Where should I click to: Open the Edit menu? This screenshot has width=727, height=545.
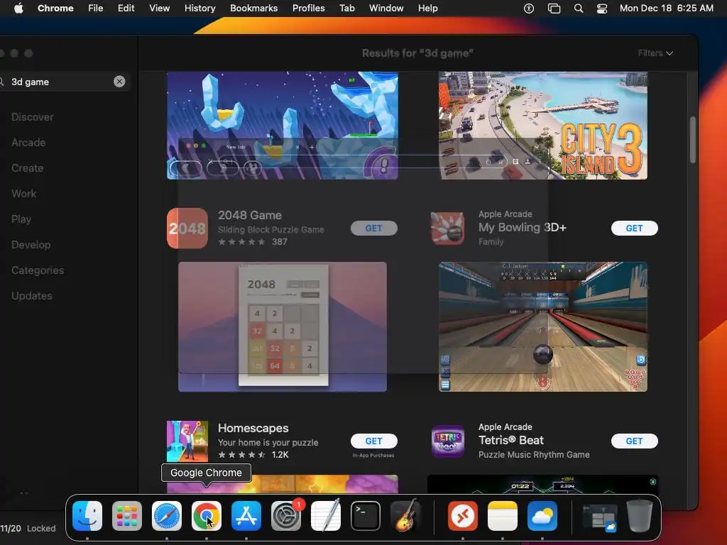[x=126, y=9]
